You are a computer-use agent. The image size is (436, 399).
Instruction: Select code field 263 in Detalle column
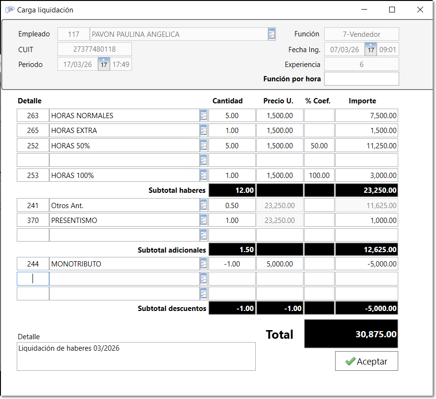coord(33,115)
